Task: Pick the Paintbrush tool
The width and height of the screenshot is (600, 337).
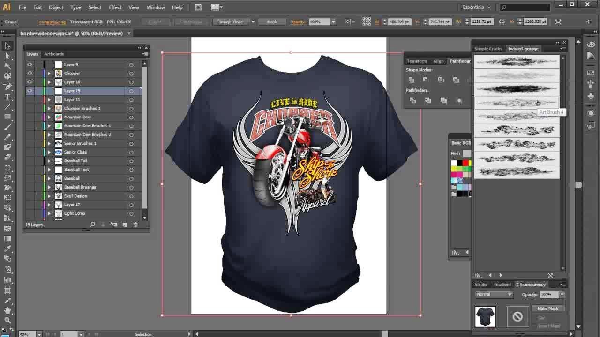Action: point(7,127)
